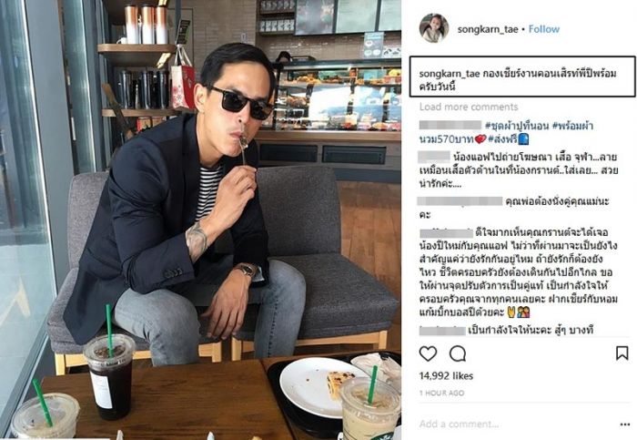Follow the songkarn_tae account
The width and height of the screenshot is (637, 440).
pyautogui.click(x=544, y=29)
